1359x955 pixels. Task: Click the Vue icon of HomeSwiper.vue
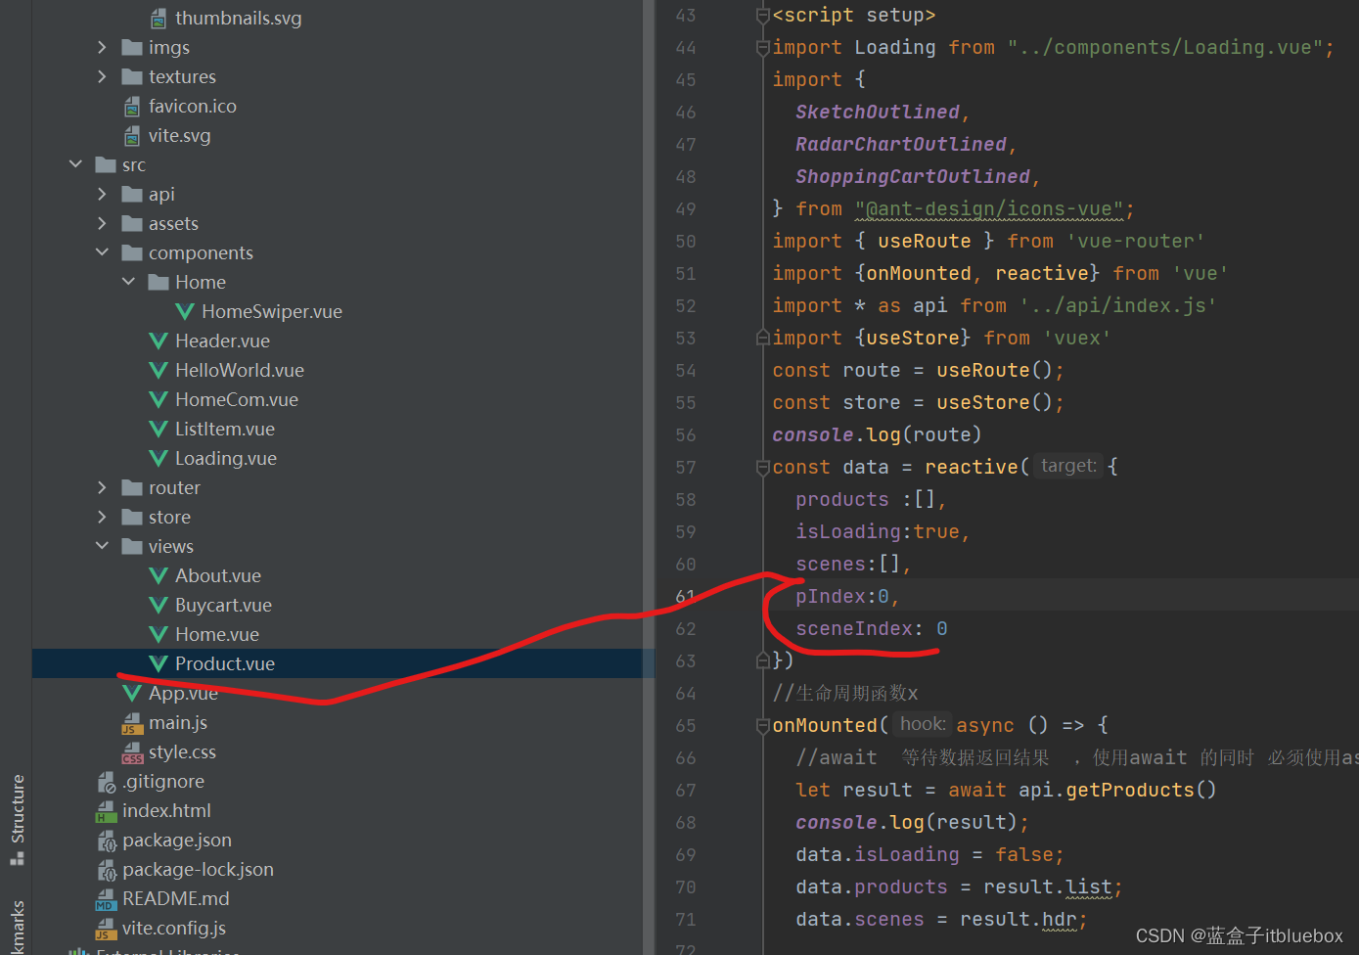point(185,312)
